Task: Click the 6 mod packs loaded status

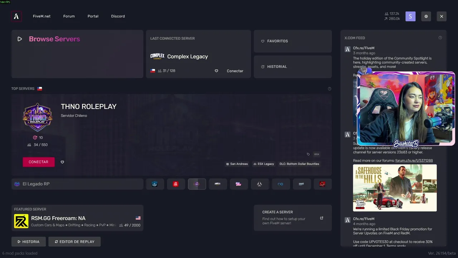Action: point(20,253)
